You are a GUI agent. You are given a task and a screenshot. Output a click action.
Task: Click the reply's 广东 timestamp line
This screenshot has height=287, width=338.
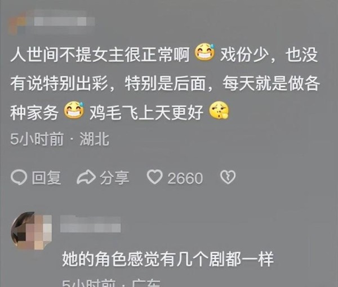pos(111,283)
